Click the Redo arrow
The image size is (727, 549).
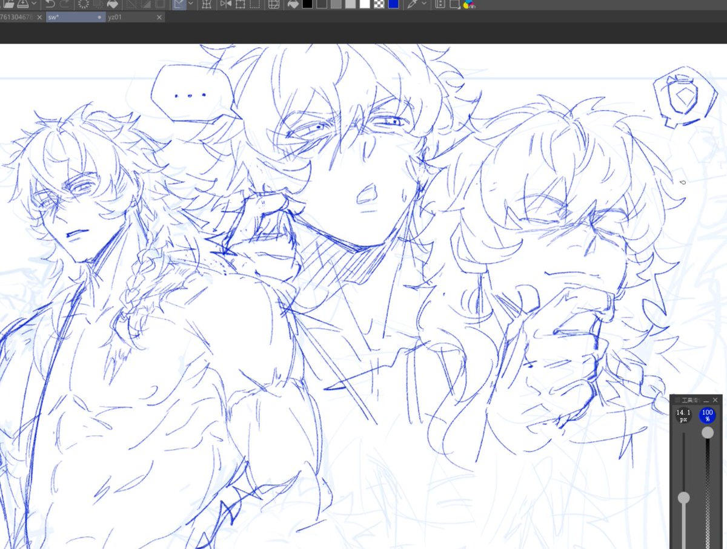point(65,4)
